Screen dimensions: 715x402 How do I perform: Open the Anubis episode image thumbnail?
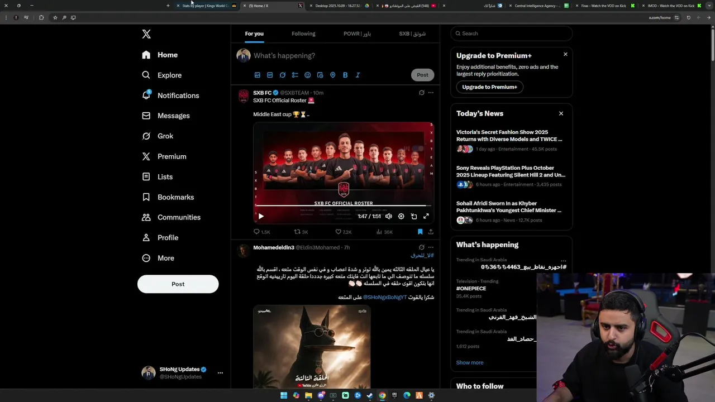312,347
